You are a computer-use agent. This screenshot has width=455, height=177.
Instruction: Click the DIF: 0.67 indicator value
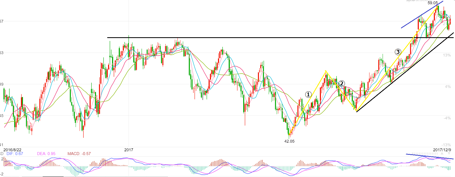[x=15, y=154]
